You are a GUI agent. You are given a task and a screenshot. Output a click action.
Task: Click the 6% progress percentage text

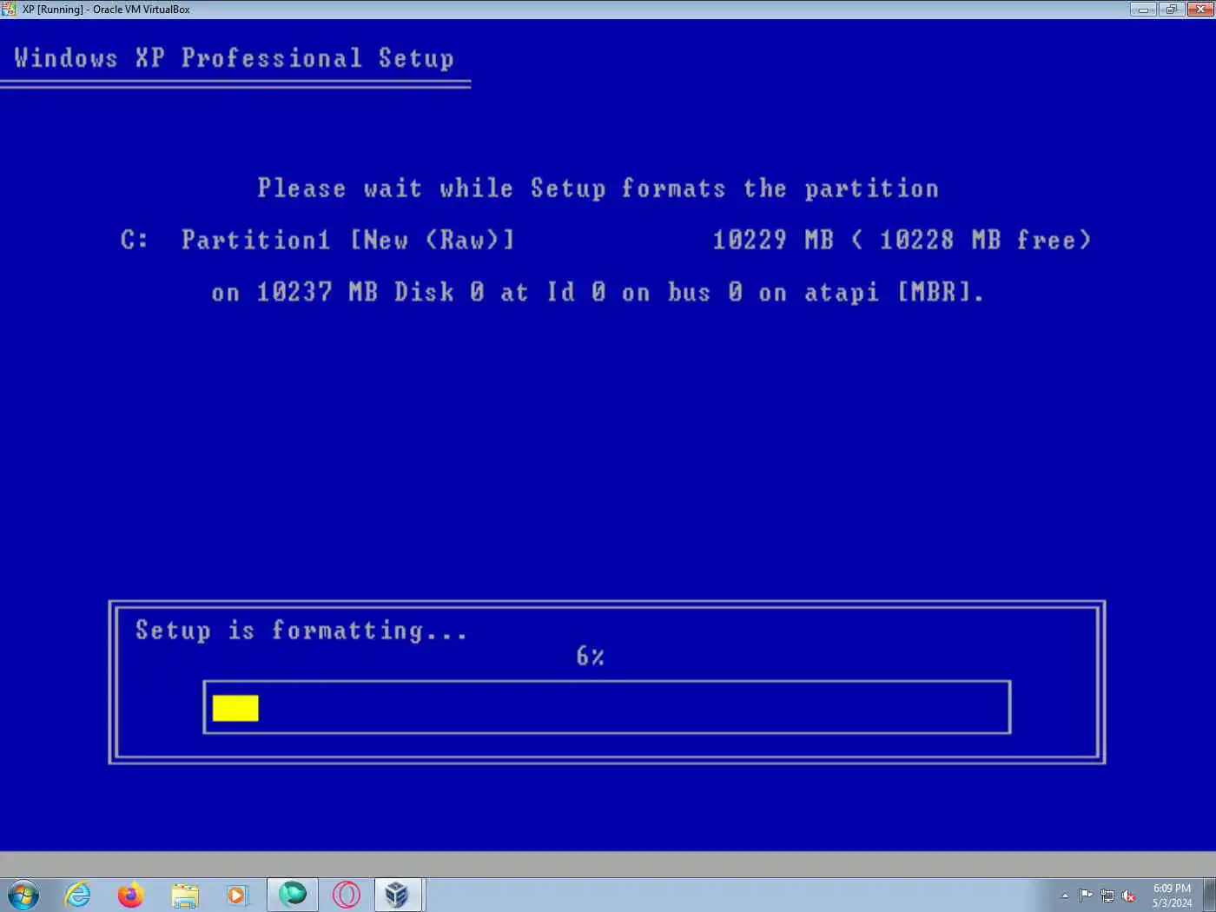[591, 657]
